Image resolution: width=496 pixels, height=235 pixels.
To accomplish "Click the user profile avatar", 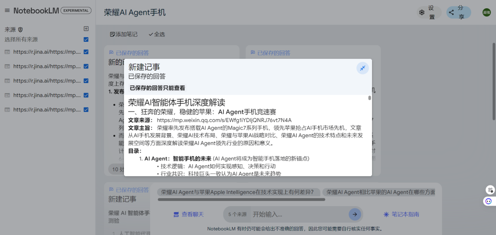I will coord(486,12).
